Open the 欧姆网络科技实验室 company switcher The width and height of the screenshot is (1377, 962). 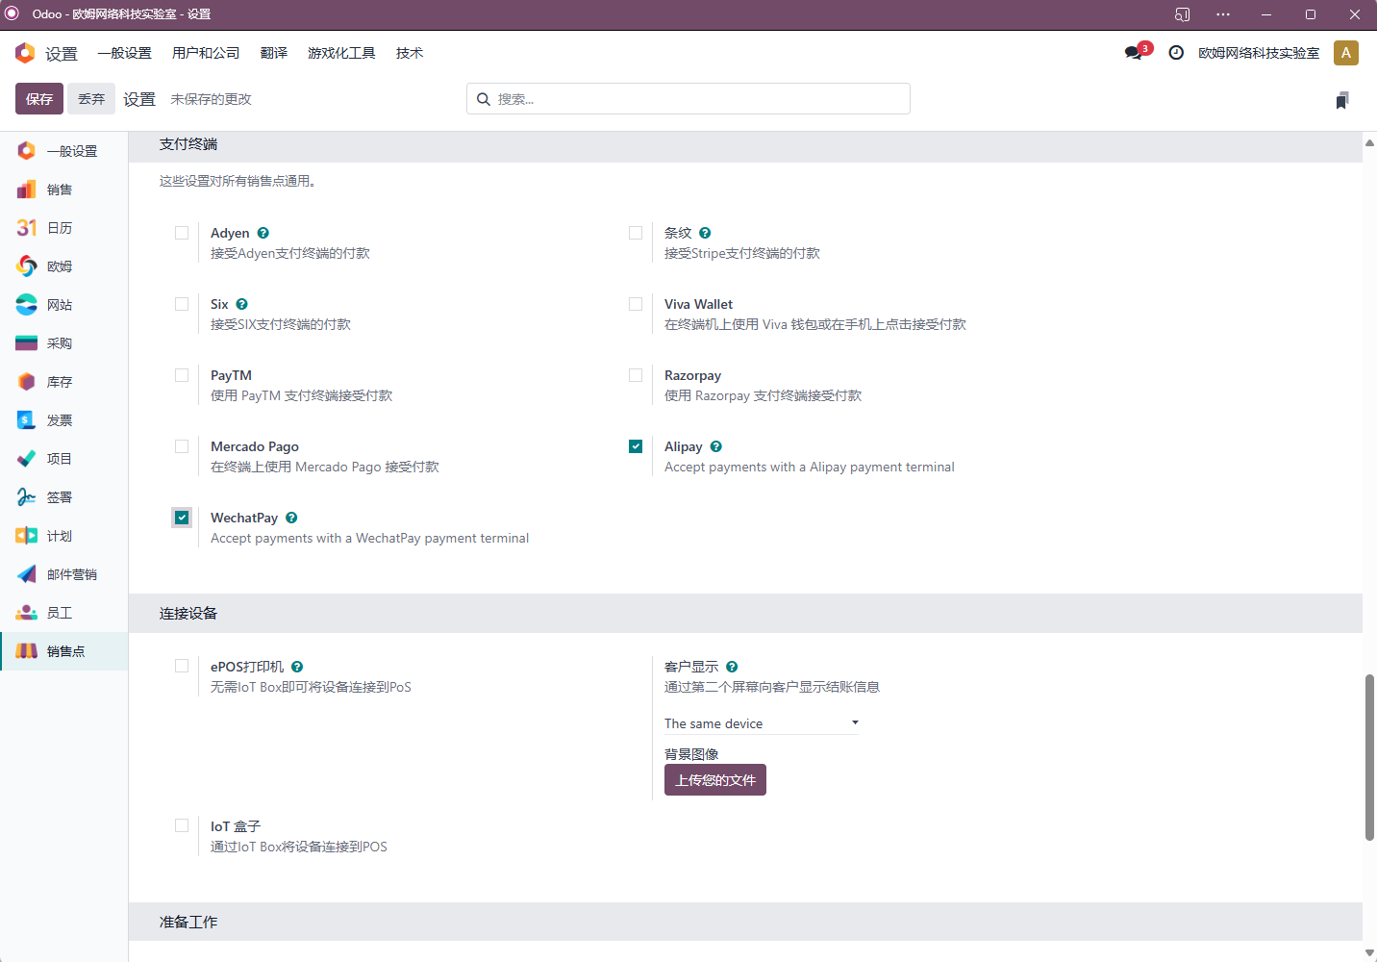tap(1259, 53)
